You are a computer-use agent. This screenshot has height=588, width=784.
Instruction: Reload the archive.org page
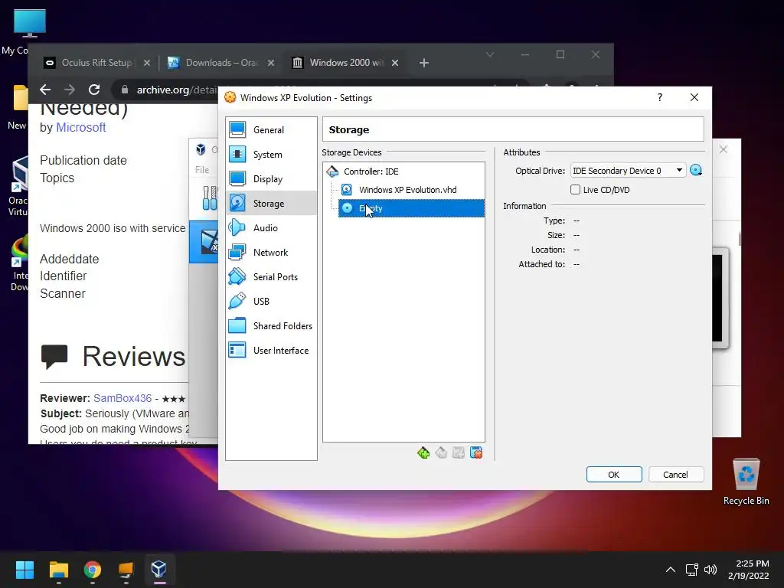[94, 90]
